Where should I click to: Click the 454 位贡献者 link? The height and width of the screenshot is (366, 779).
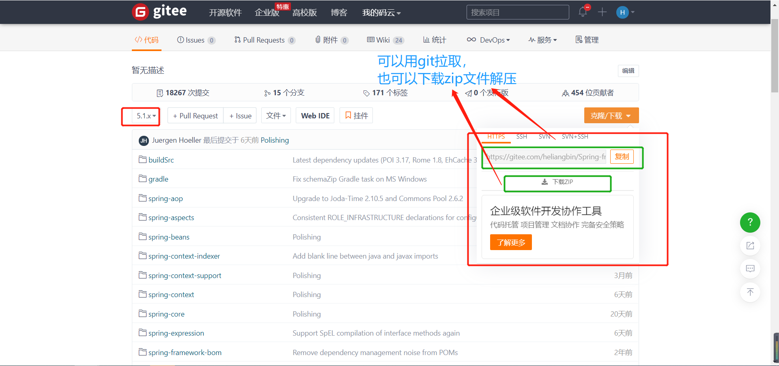coord(588,93)
